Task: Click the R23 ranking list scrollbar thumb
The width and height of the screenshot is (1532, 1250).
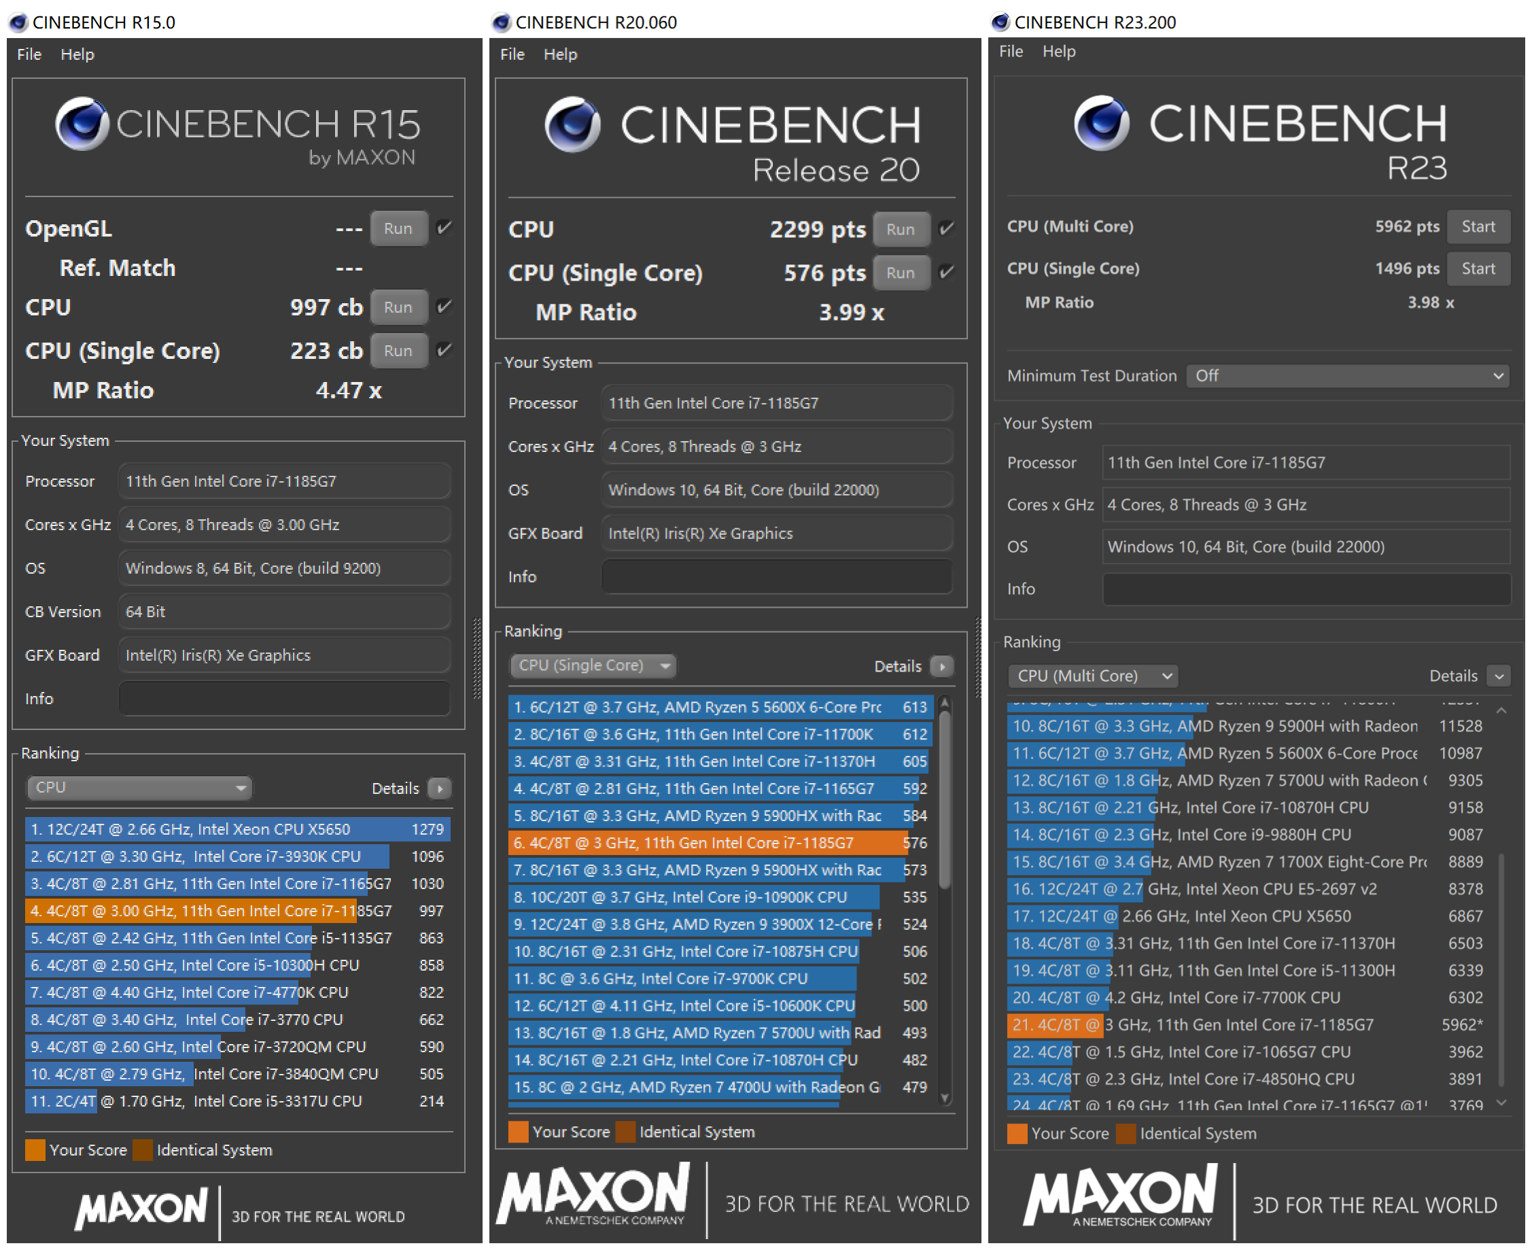Action: [1501, 970]
